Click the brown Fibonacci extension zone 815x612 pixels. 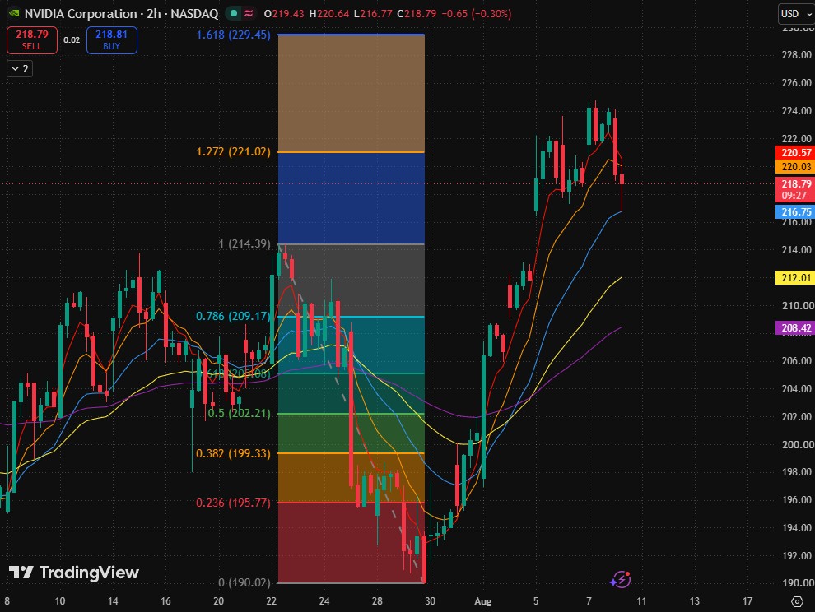coord(352,94)
